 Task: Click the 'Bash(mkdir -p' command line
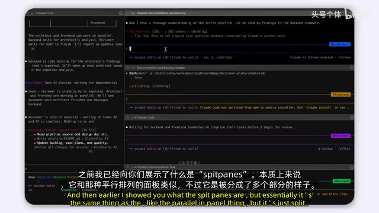[x=197, y=73]
